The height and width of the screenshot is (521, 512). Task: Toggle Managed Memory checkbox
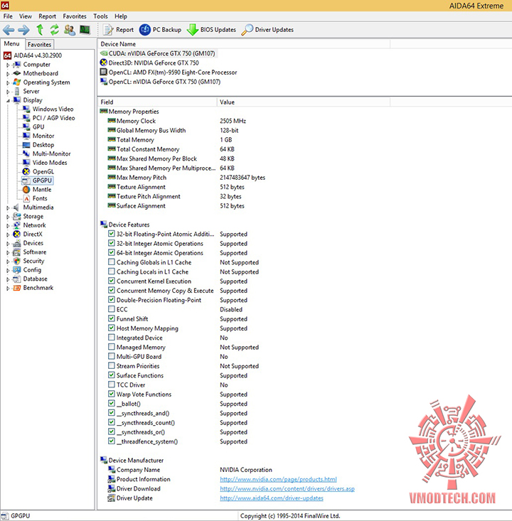coord(112,347)
